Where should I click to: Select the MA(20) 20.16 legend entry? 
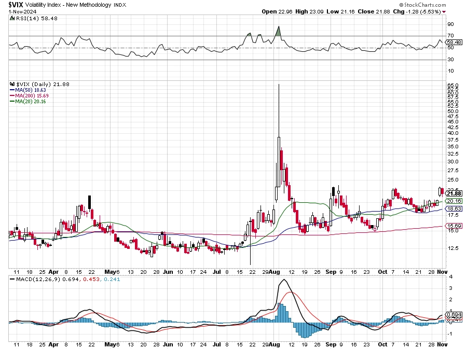[28, 102]
